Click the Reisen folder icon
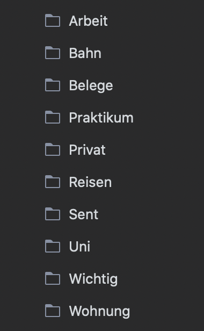The width and height of the screenshot is (204, 331). (53, 182)
